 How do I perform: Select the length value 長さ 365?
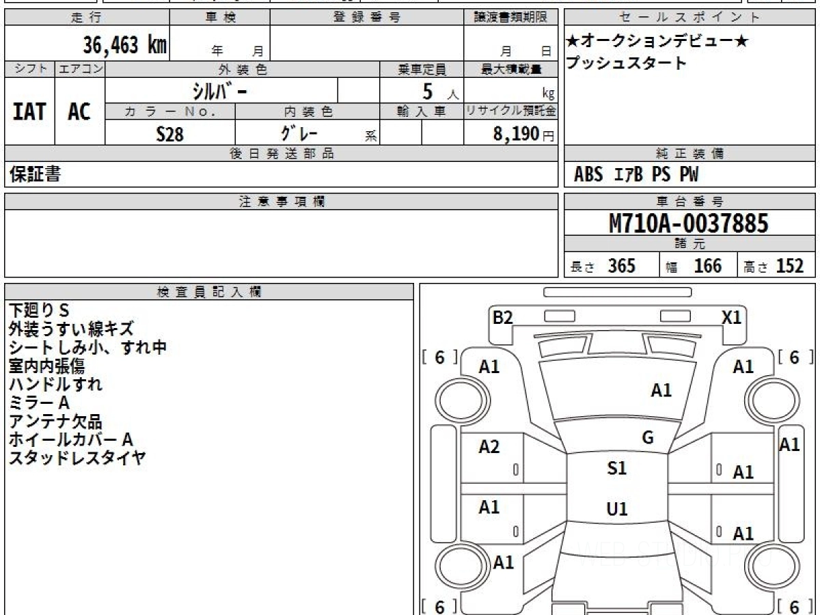click(x=603, y=266)
